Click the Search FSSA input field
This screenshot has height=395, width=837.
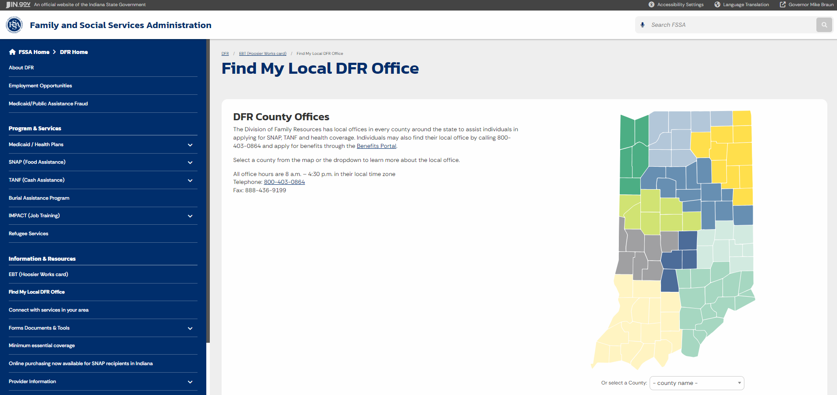(x=731, y=25)
